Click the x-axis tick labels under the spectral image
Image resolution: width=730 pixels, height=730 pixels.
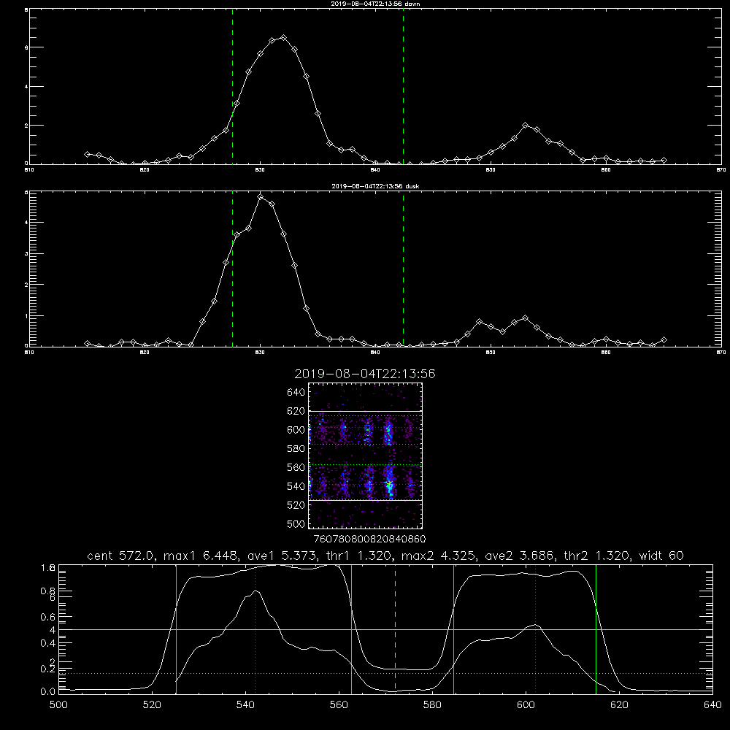tap(369, 539)
